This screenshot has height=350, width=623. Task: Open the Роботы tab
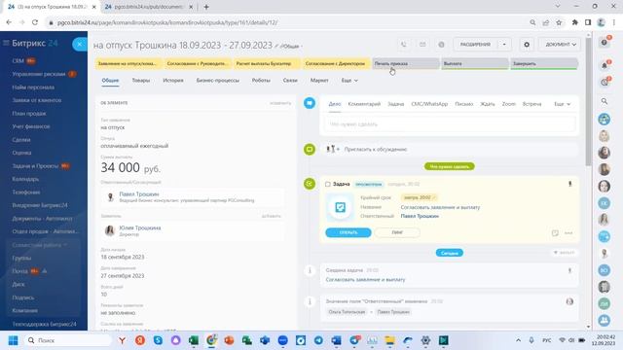(x=261, y=80)
